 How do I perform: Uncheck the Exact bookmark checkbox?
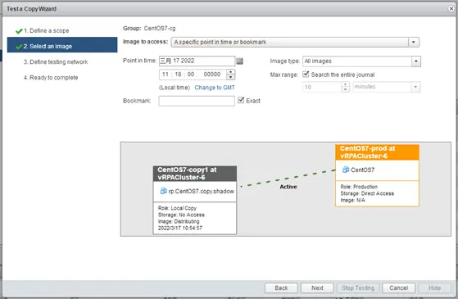241,100
